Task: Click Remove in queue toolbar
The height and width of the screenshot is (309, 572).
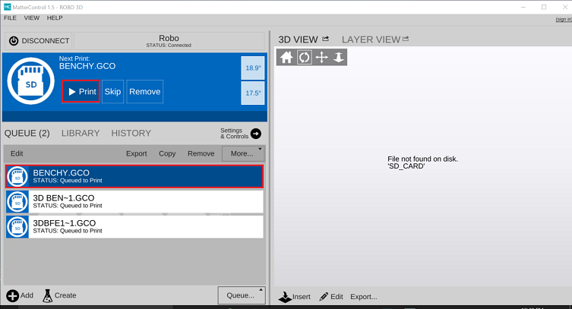Action: 201,154
